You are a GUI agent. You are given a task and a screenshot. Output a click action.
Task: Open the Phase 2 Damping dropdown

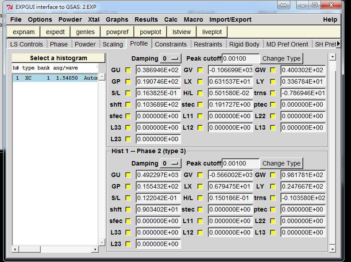point(170,164)
